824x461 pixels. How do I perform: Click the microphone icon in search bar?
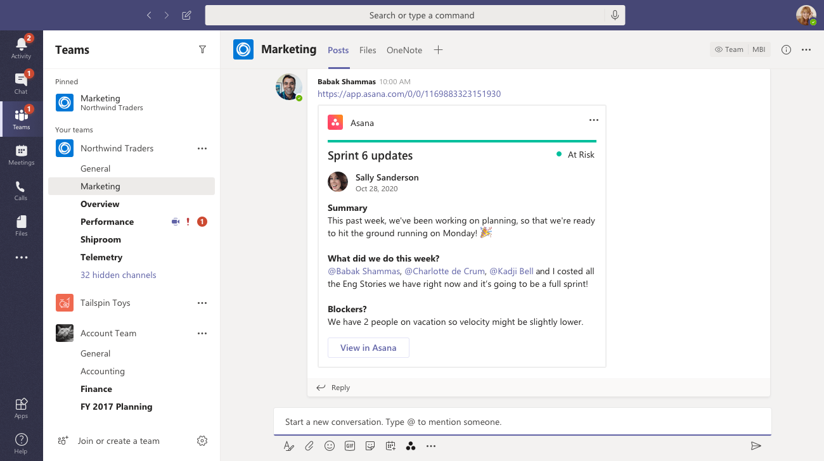(615, 15)
